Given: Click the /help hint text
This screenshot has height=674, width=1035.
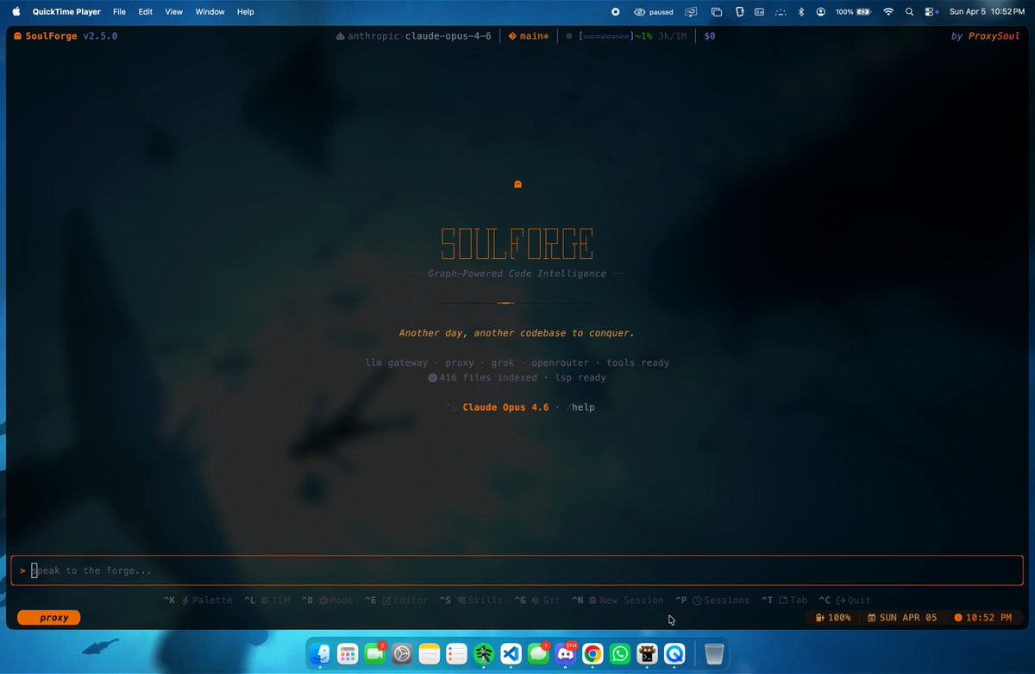Looking at the screenshot, I should click(580, 407).
